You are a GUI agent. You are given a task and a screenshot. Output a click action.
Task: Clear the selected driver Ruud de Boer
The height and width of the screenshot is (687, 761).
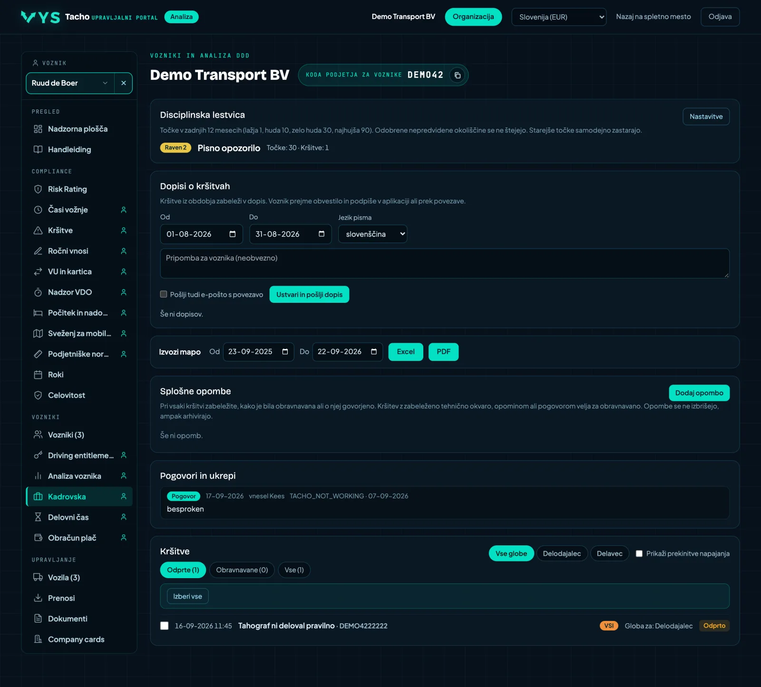click(123, 83)
